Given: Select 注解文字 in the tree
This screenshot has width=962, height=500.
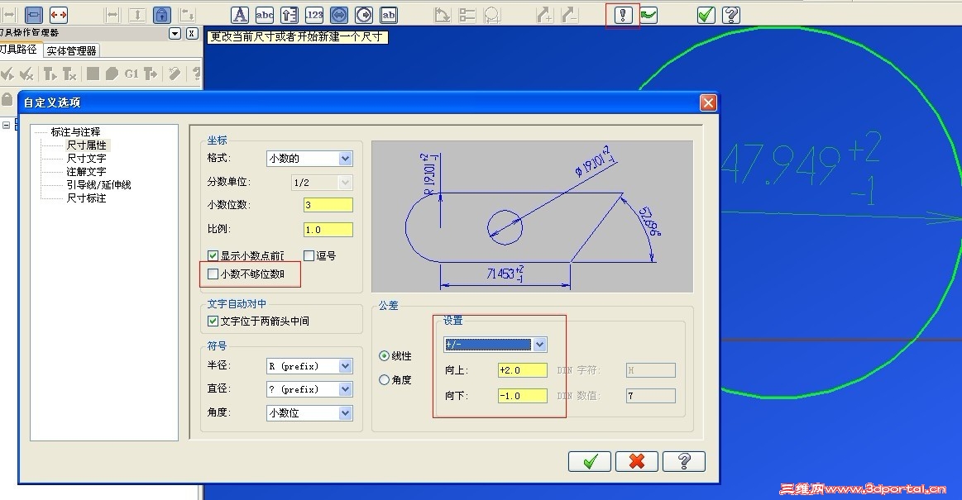Looking at the screenshot, I should pyautogui.click(x=87, y=172).
